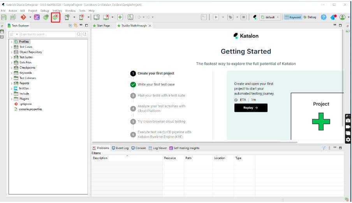Click the Collapse All icon in Tests Explorer
Image resolution: width=352 pixels, height=203 pixels.
pos(70,26)
